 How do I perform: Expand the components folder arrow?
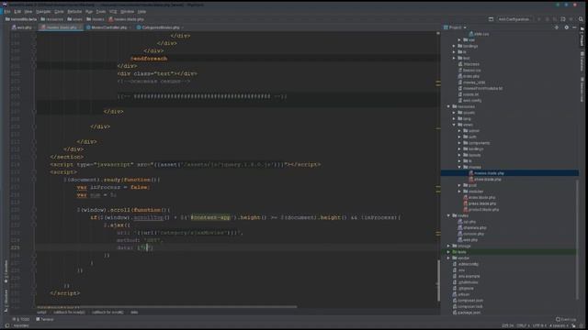459,143
